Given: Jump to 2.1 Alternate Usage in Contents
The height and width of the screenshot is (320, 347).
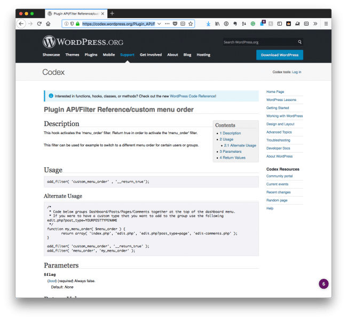Looking at the screenshot, I should point(240,145).
